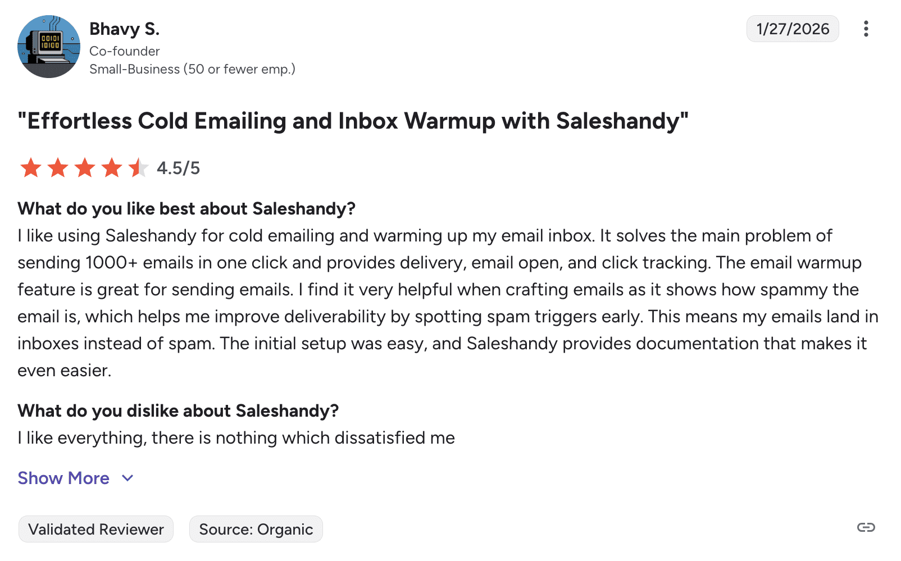Click the Source: Organic badge
Screen dimensions: 901x561
(256, 529)
